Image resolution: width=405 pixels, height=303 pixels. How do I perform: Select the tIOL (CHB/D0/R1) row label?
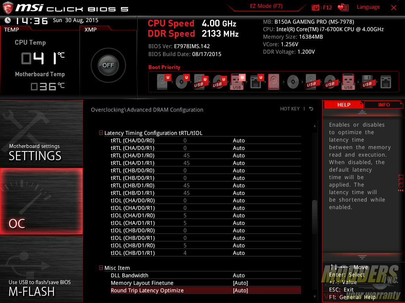132,238
